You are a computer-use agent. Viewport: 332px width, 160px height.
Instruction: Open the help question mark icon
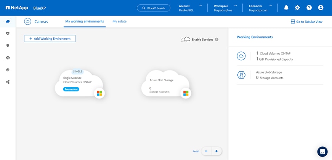(x=309, y=8)
